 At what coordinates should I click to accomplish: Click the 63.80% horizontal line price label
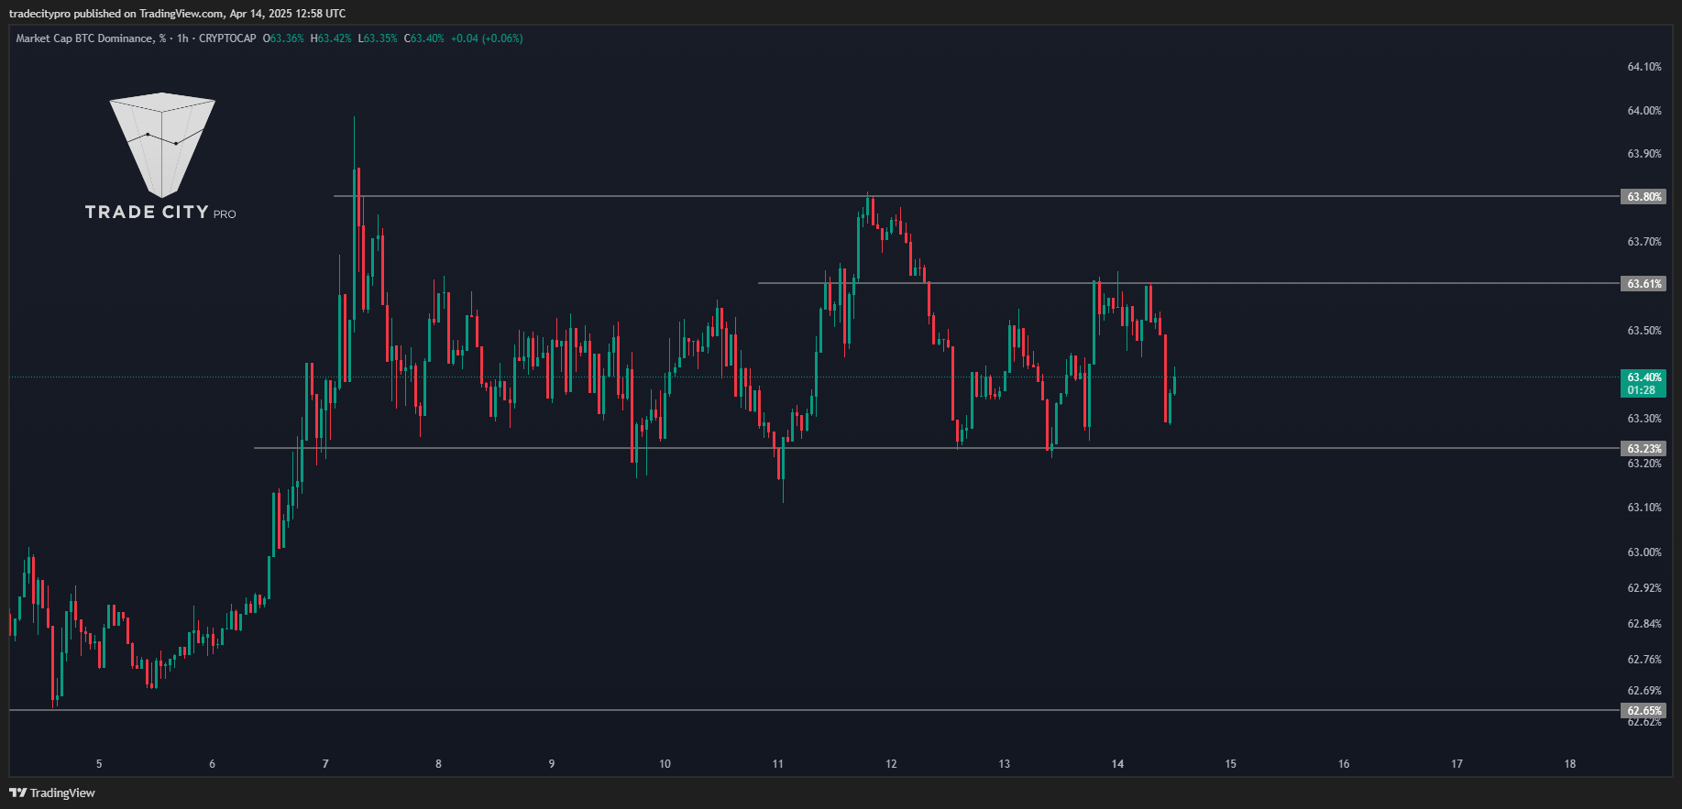coord(1644,197)
